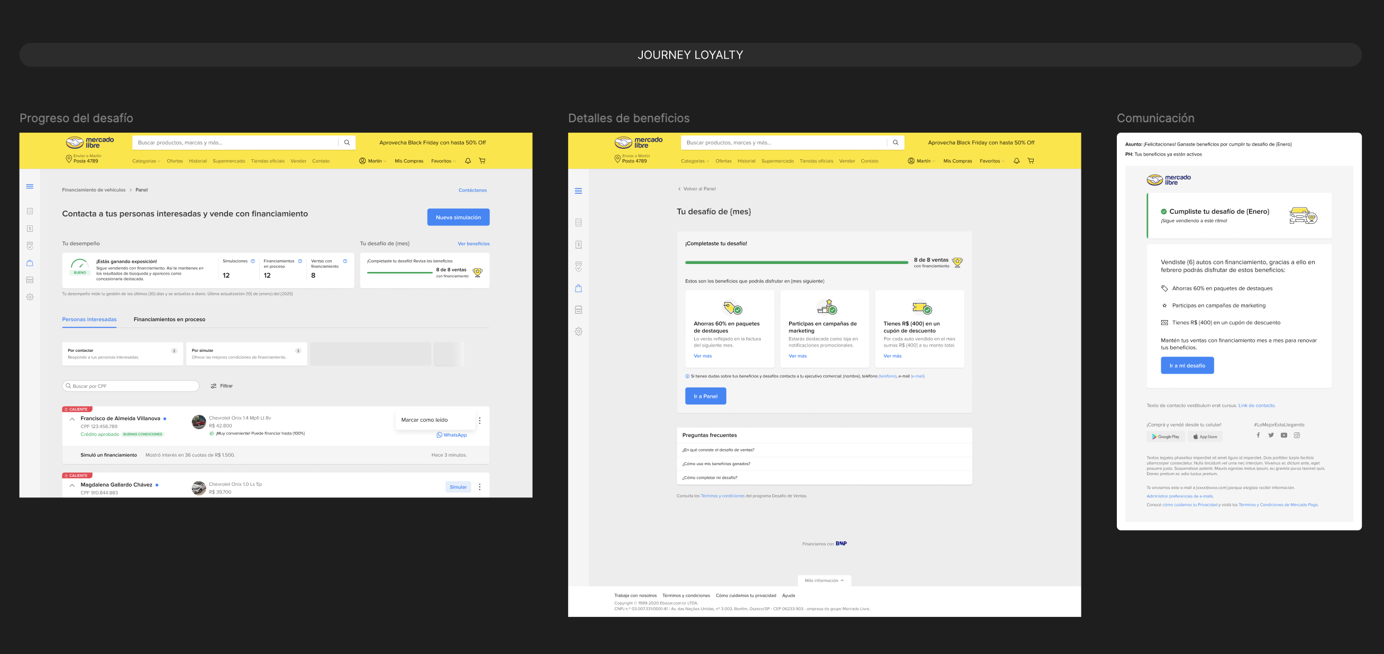Screen dimensions: 1384x654
Task: Select Por contactar filter card
Action: pyautogui.click(x=123, y=353)
